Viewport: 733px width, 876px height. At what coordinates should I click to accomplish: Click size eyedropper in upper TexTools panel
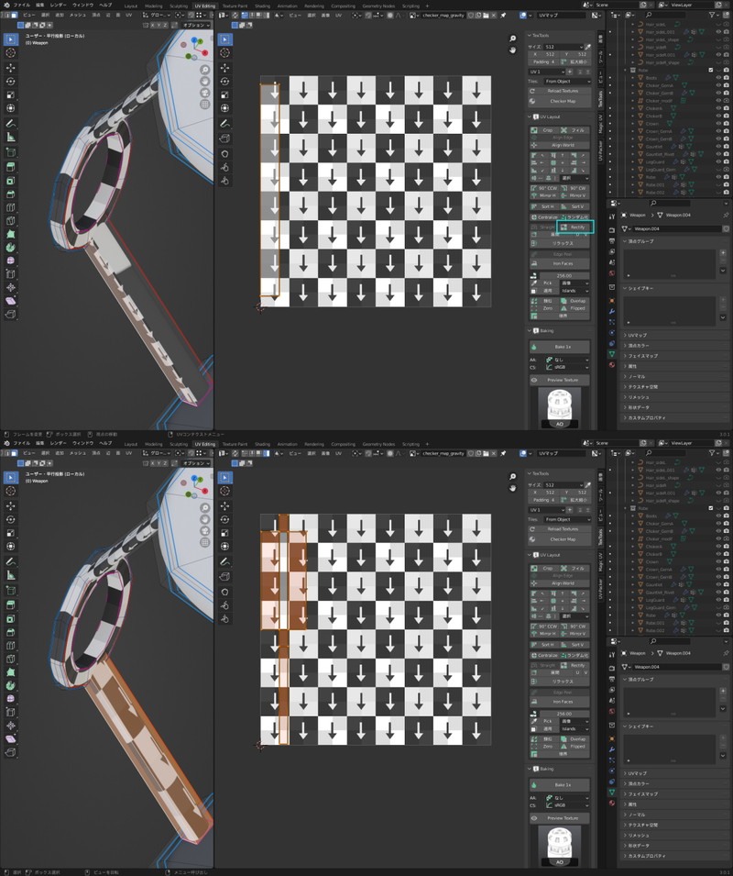click(587, 47)
